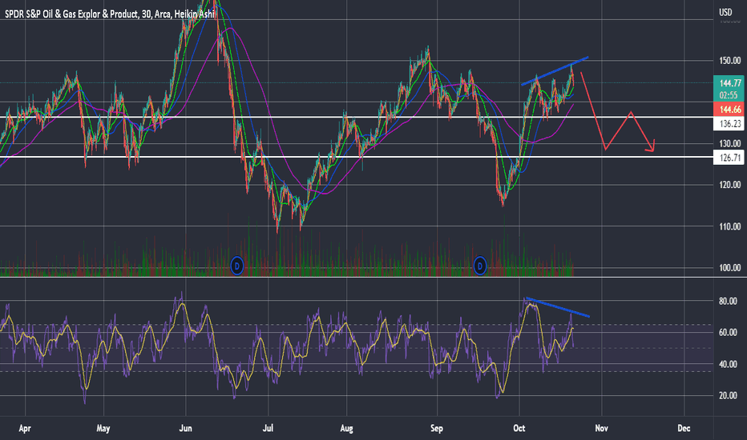Click the Jun label on time axis

point(185,429)
